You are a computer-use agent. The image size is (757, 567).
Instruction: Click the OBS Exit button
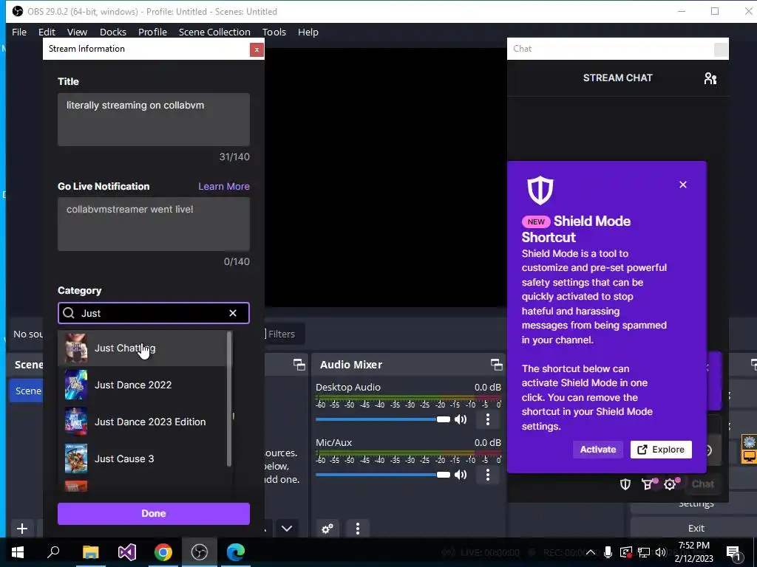point(696,528)
